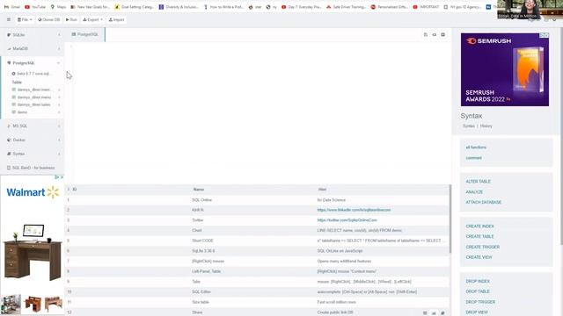Expand the MS SQL section chevron
Image resolution: width=563 pixels, height=316 pixels.
click(x=59, y=126)
